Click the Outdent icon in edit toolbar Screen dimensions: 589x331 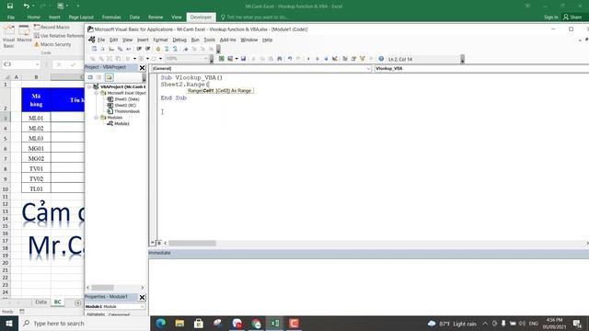coord(147,49)
